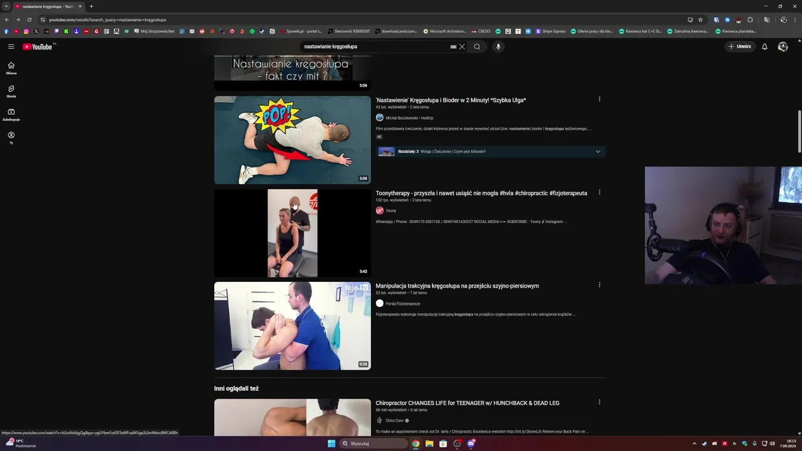802x451 pixels.
Task: Open the Mój Strzyżowski.Net bookmark
Action: pos(154,31)
